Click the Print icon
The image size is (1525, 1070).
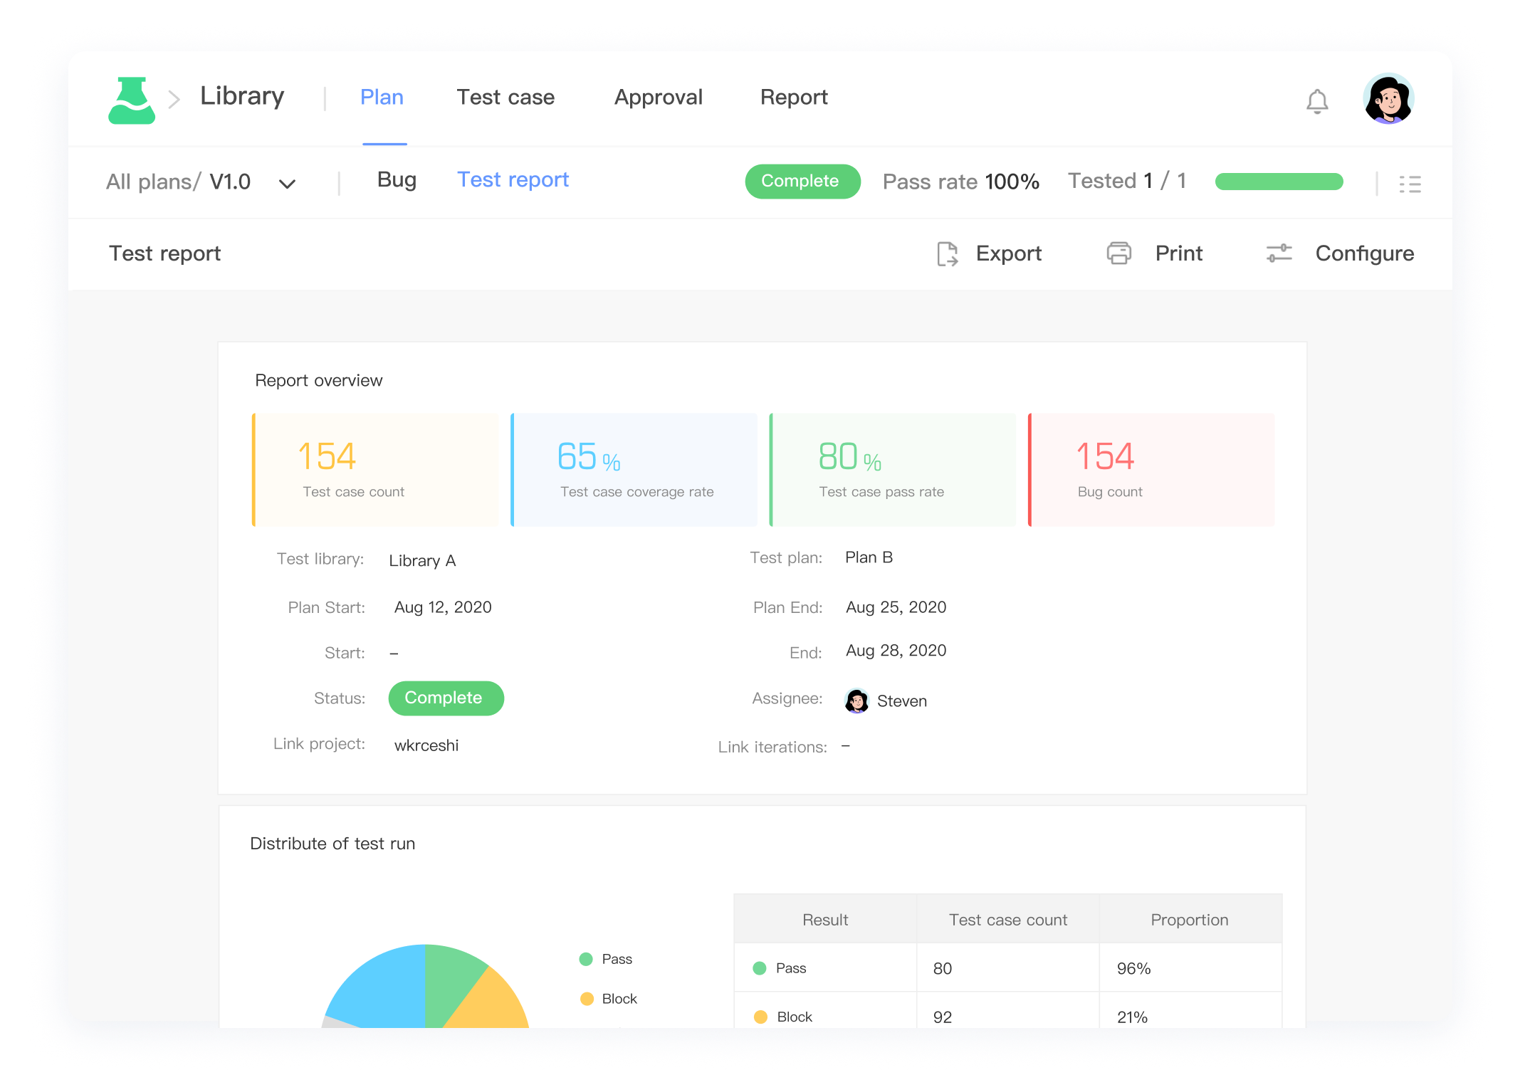point(1119,253)
